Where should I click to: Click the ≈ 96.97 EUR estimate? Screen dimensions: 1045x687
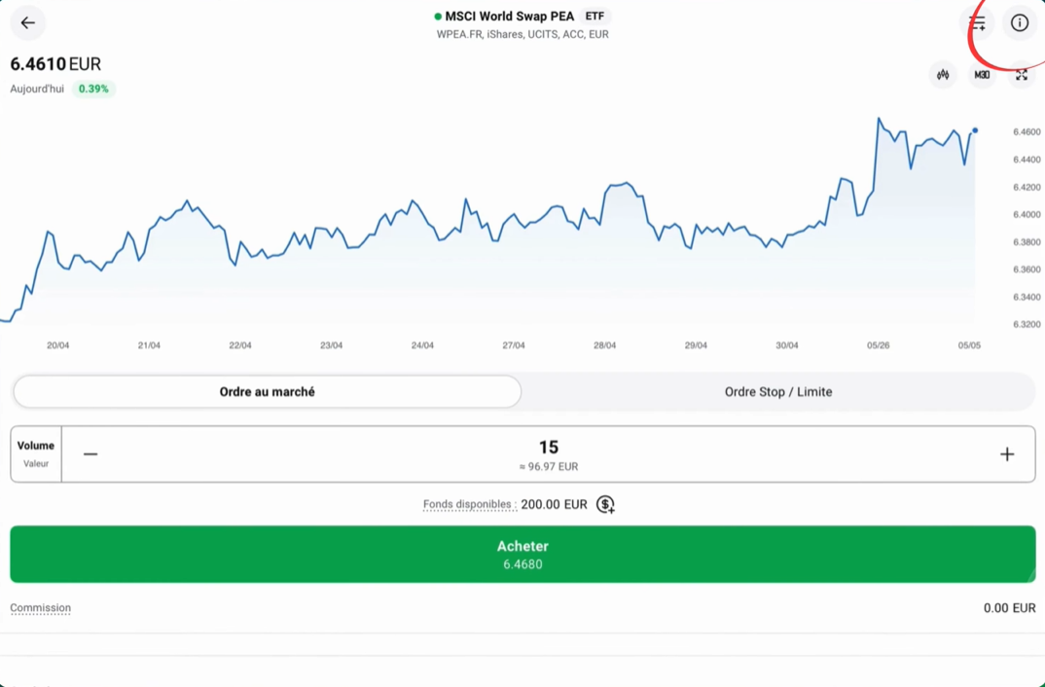pos(549,466)
